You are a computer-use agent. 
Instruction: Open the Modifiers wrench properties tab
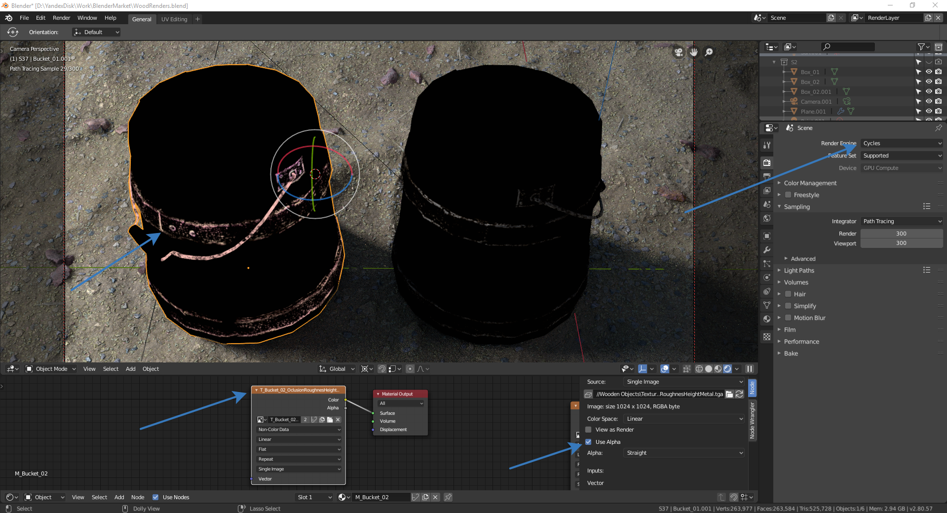[766, 250]
